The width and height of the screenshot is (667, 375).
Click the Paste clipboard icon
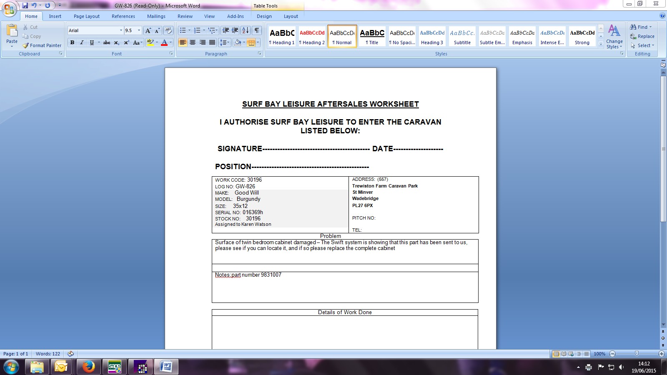(x=12, y=31)
